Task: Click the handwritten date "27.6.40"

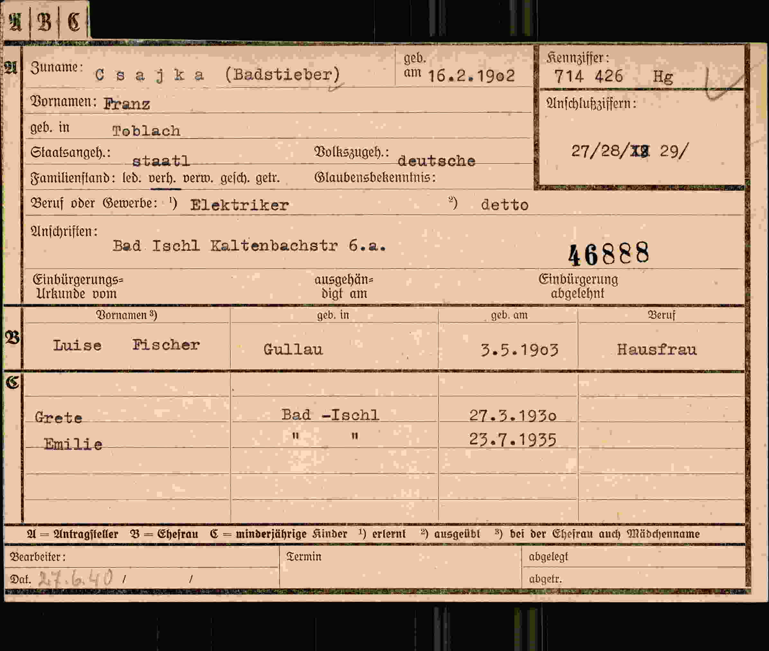Action: click(x=76, y=578)
